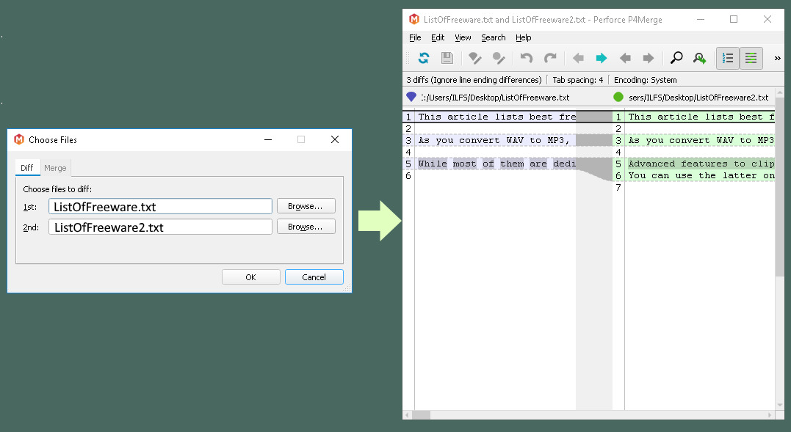This screenshot has height=432, width=791.
Task: Click the scroll-down arrow of vertical scrollbar
Action: pyautogui.click(x=780, y=404)
